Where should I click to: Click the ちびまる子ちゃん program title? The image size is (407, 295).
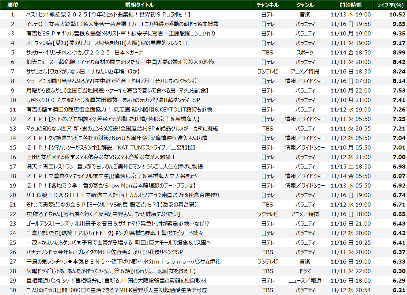(x=103, y=214)
